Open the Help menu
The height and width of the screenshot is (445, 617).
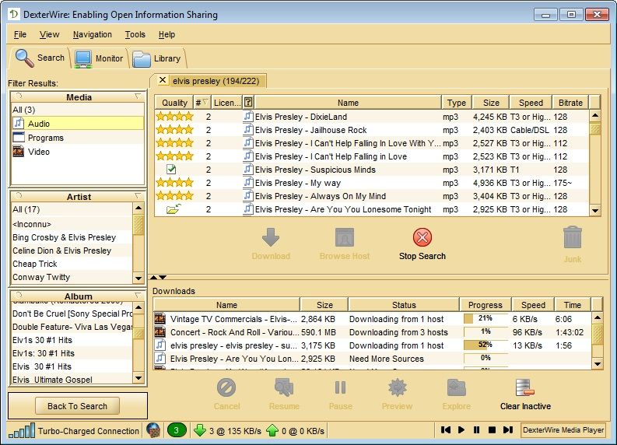pyautogui.click(x=167, y=35)
